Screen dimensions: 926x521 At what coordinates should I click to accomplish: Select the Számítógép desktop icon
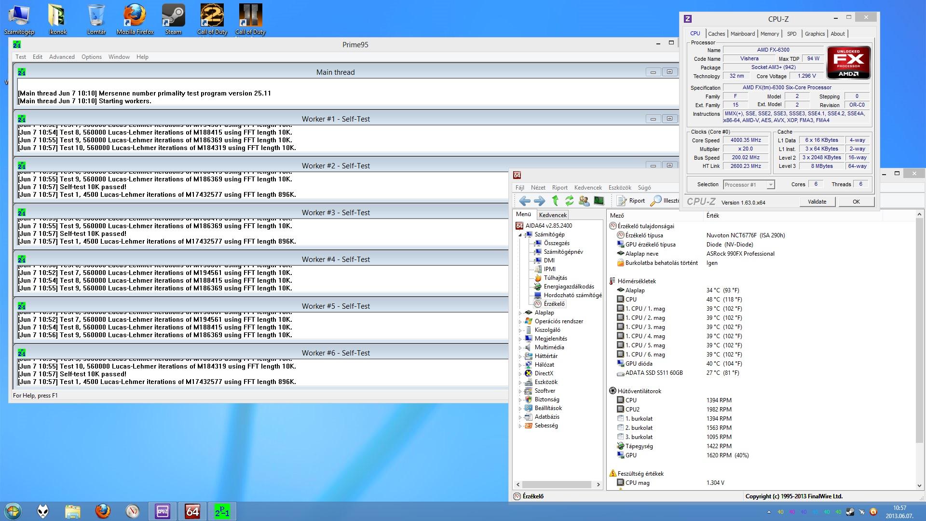19,19
